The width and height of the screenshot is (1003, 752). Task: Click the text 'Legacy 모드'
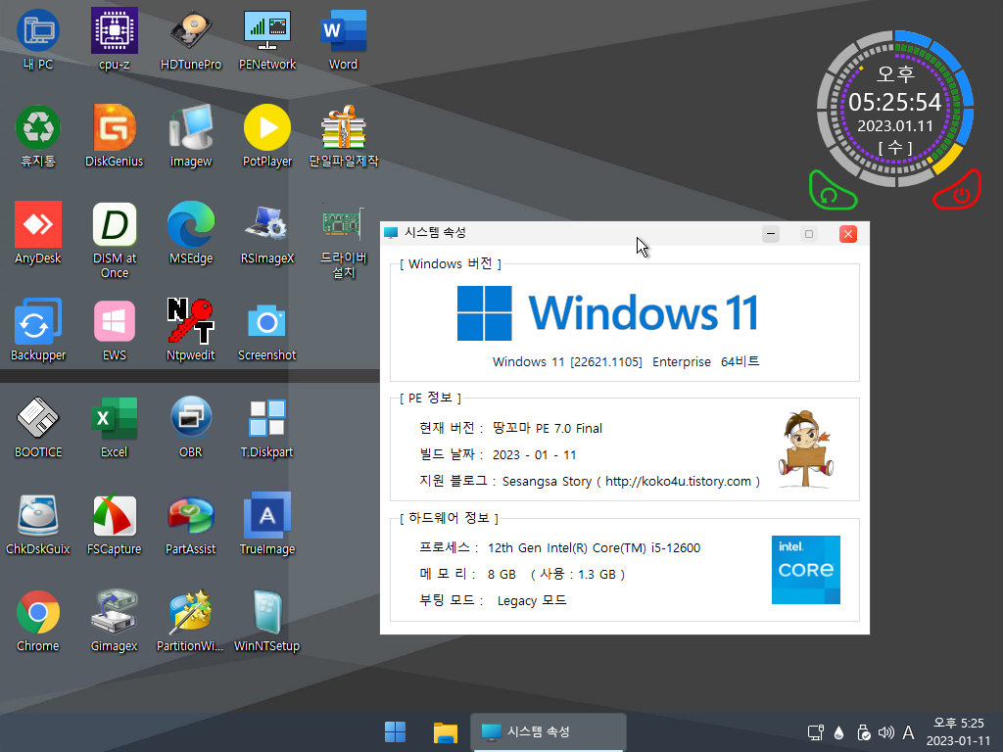point(532,601)
